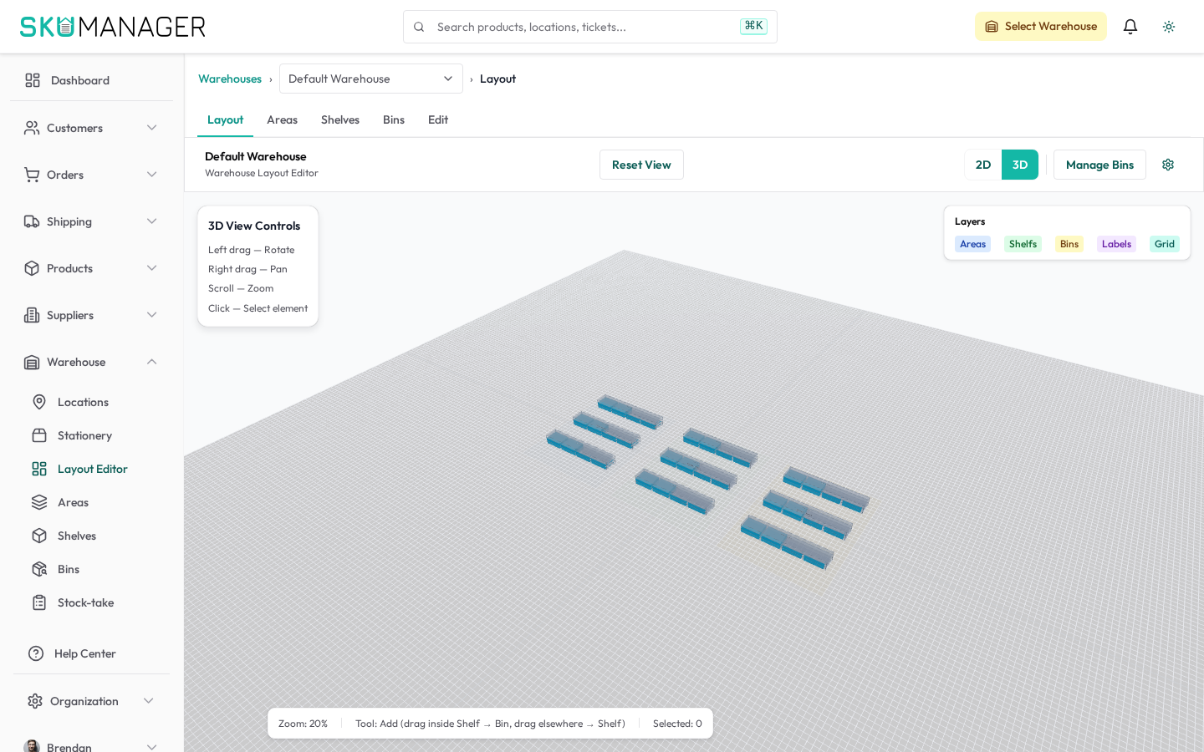Click the Selected: 0 status text
Viewport: 1204px width, 752px height.
pyautogui.click(x=677, y=724)
